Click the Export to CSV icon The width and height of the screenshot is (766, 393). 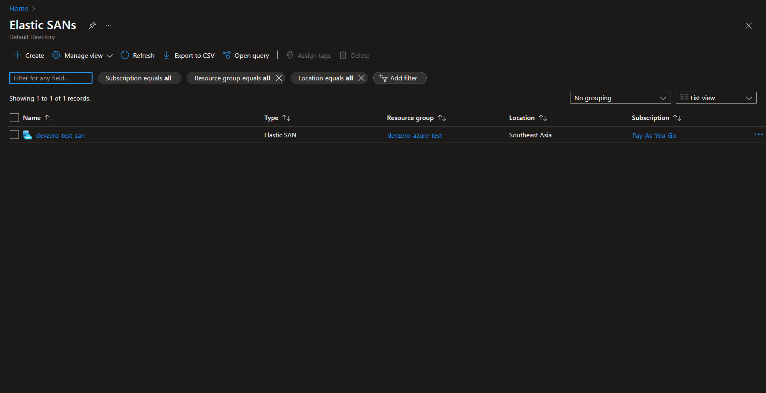166,55
